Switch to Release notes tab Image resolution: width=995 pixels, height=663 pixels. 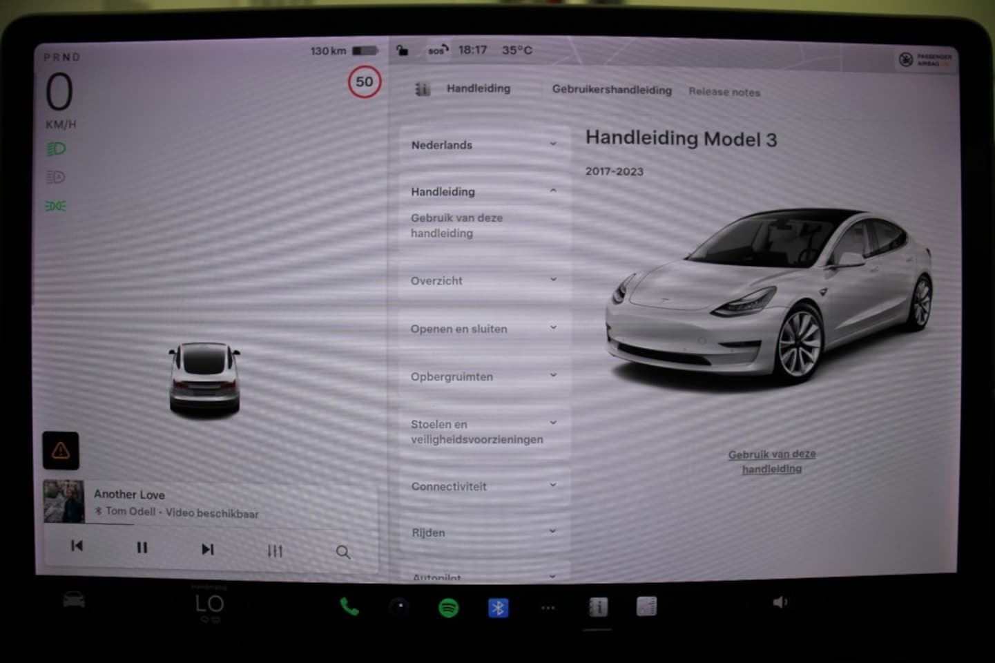click(x=724, y=92)
